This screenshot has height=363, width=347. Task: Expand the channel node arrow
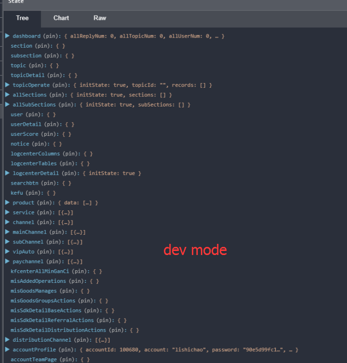pyautogui.click(x=8, y=222)
